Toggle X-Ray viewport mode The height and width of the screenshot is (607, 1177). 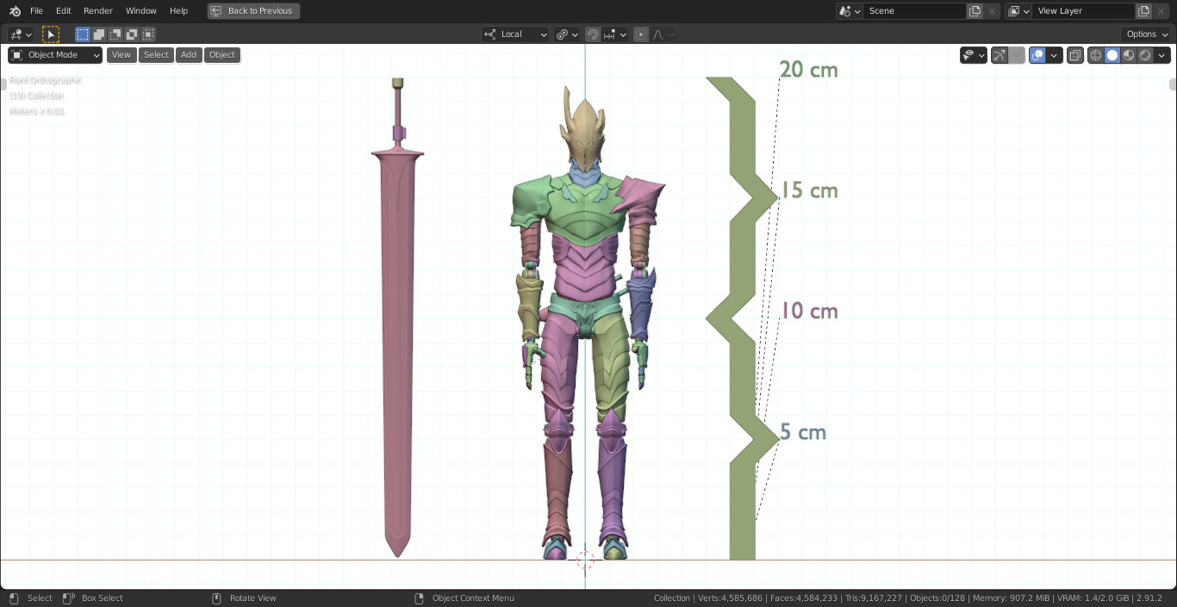pos(1075,54)
